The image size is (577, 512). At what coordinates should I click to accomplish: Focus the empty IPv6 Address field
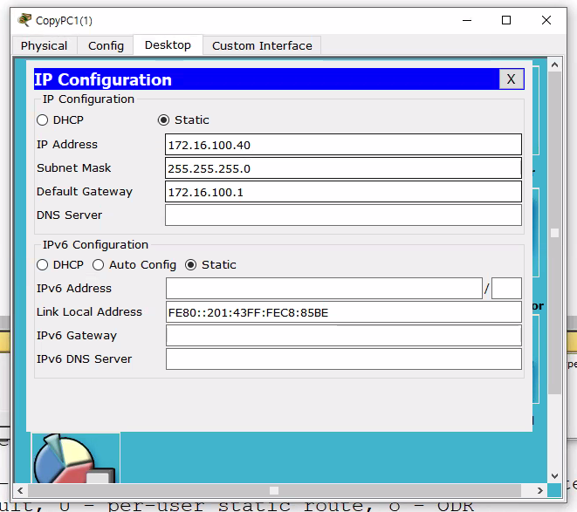click(324, 289)
